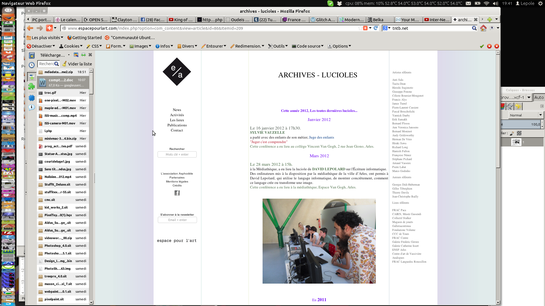Click the orange back arrow button
Image resolution: width=545 pixels, height=306 pixels.
[x=30, y=28]
